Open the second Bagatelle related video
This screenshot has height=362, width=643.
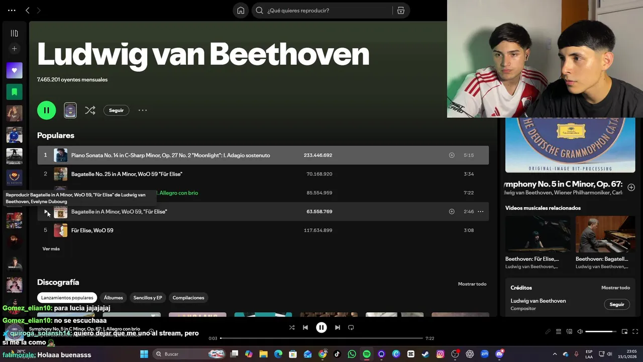point(605,234)
